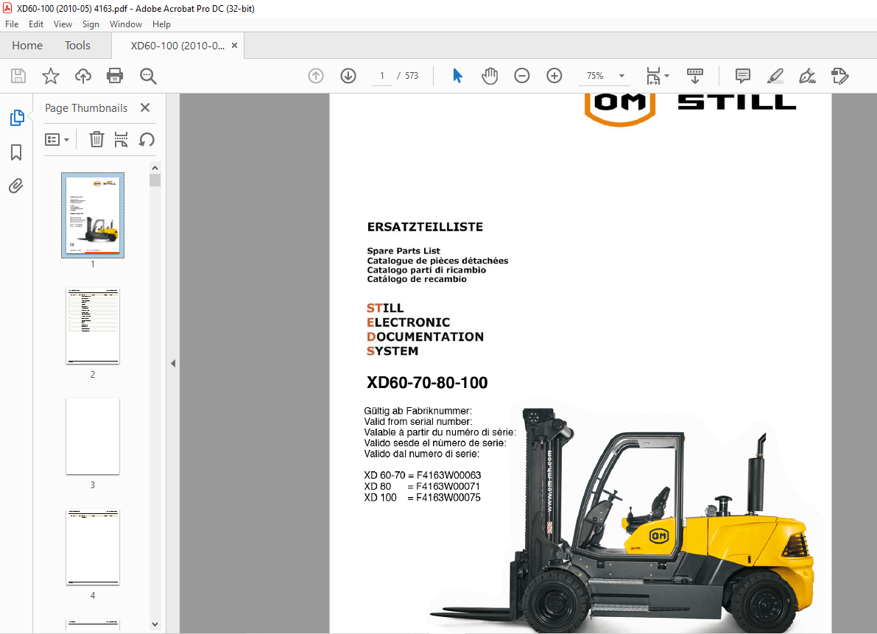Zoom in with plus icon
This screenshot has height=634, width=877.
(x=554, y=75)
